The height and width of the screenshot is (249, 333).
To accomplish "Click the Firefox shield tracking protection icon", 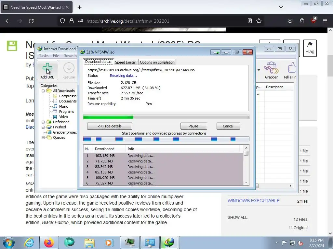I will (62, 21).
